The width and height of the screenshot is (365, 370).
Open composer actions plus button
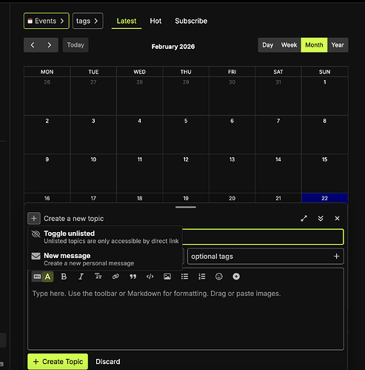[x=34, y=219]
